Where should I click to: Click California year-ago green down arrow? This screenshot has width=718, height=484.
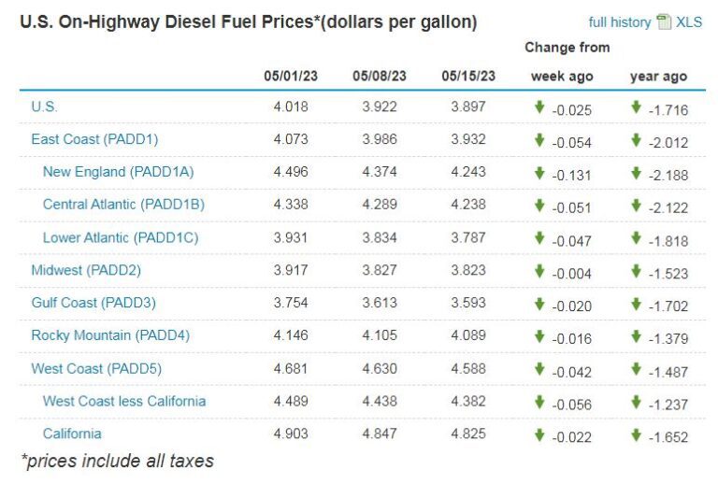point(637,434)
